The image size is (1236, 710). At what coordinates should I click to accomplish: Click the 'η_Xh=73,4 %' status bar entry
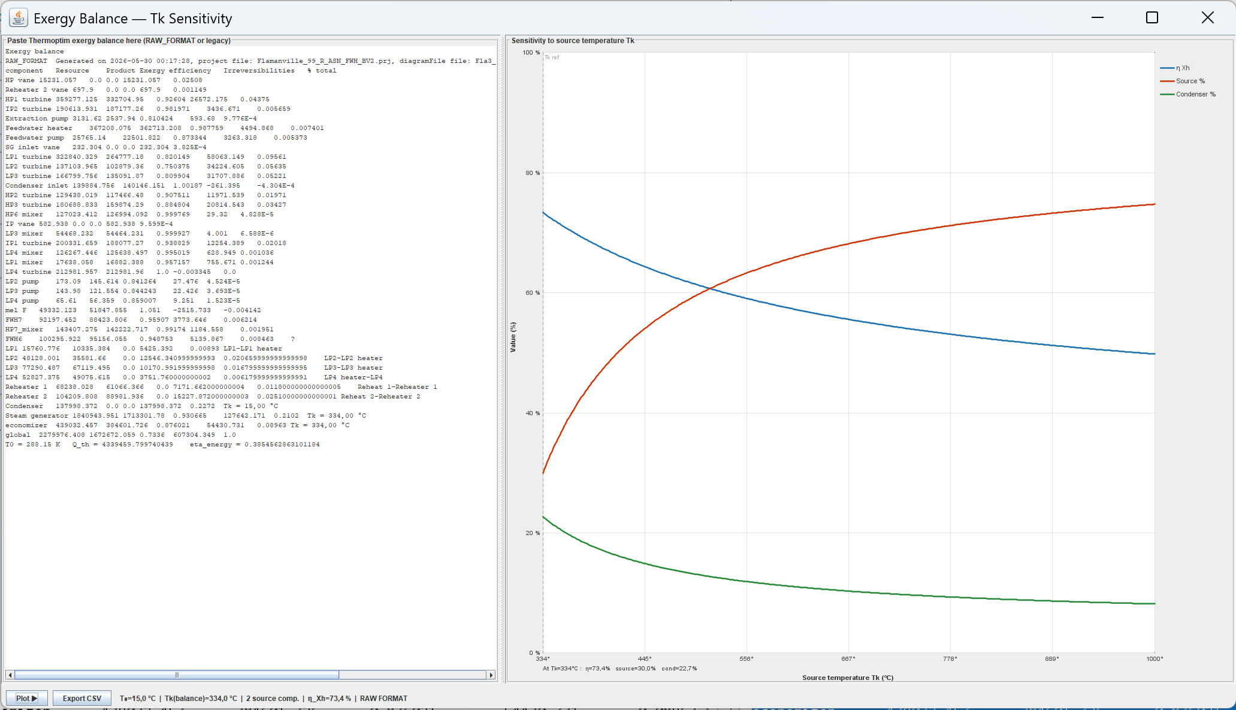330,699
